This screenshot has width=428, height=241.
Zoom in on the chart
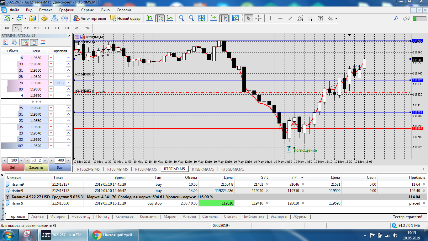pyautogui.click(x=181, y=18)
